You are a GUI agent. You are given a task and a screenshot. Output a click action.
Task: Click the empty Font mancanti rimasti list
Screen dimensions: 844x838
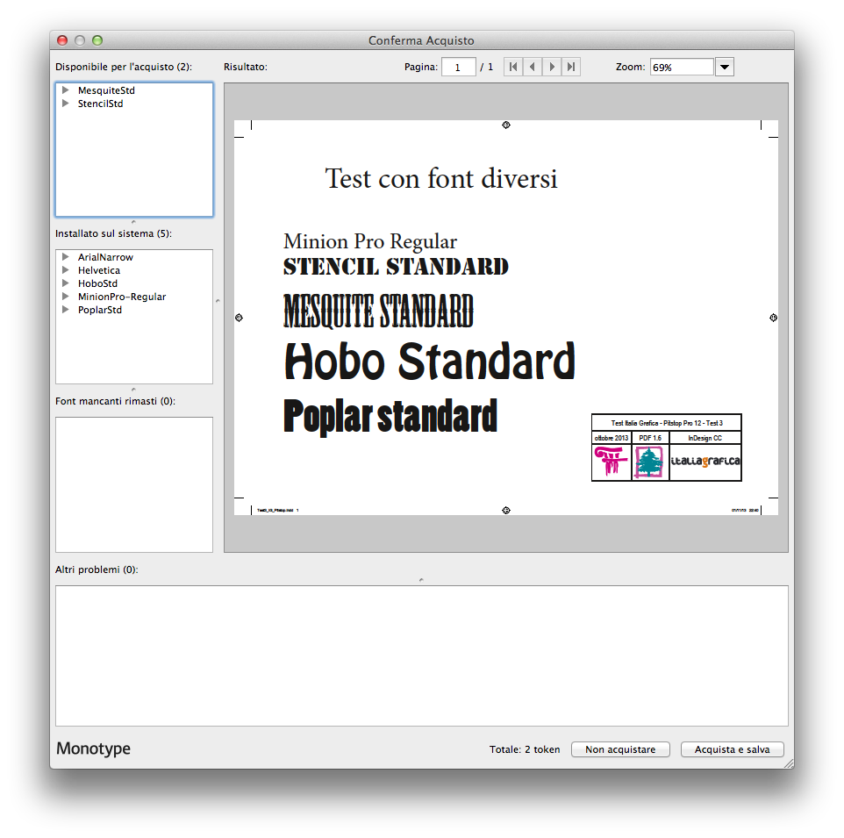click(134, 484)
